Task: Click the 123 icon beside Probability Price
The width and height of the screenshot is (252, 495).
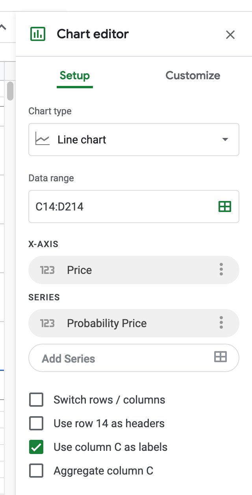Action: click(x=47, y=324)
